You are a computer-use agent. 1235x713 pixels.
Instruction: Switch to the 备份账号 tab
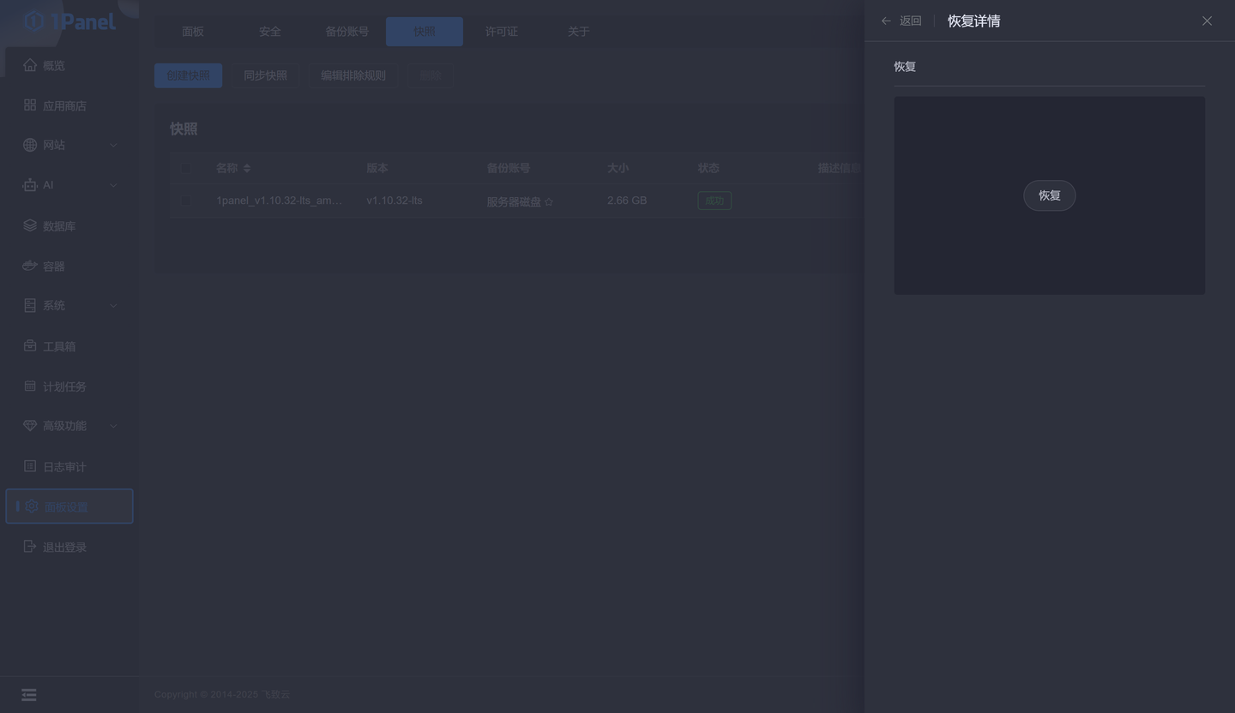(x=346, y=32)
